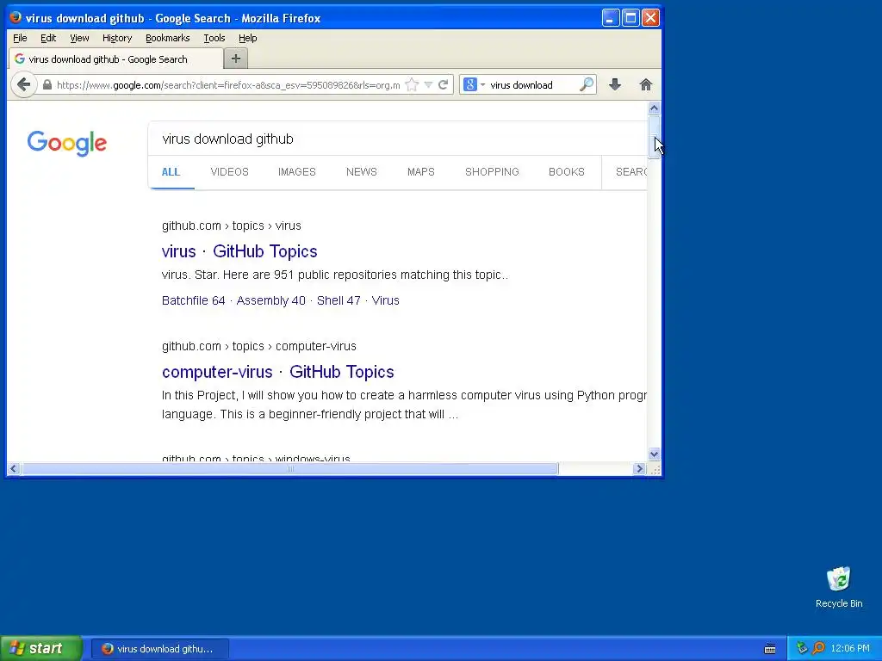Switch to the ALL results tab
This screenshot has height=661, width=882.
point(171,172)
